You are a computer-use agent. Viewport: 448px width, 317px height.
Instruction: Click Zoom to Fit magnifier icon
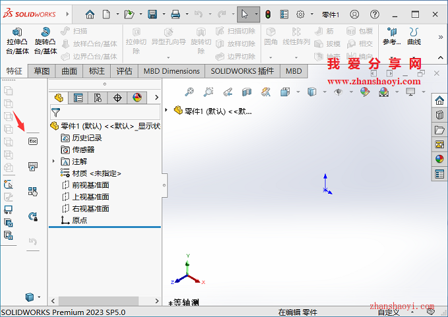pyautogui.click(x=189, y=92)
